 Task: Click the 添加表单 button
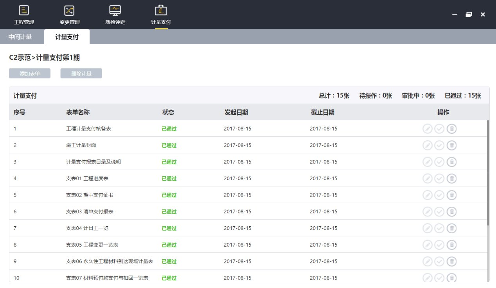click(x=30, y=73)
